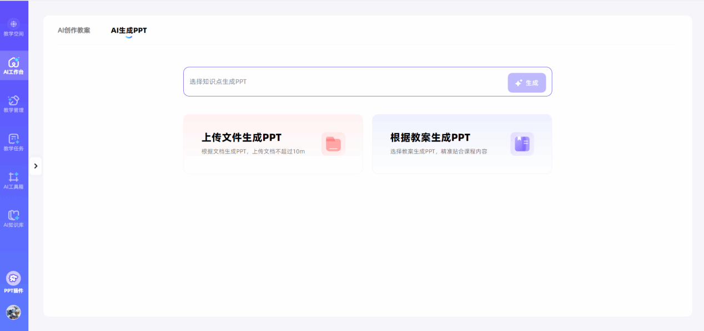Go to 教学管理 in the sidebar
The width and height of the screenshot is (704, 331).
pyautogui.click(x=13, y=100)
